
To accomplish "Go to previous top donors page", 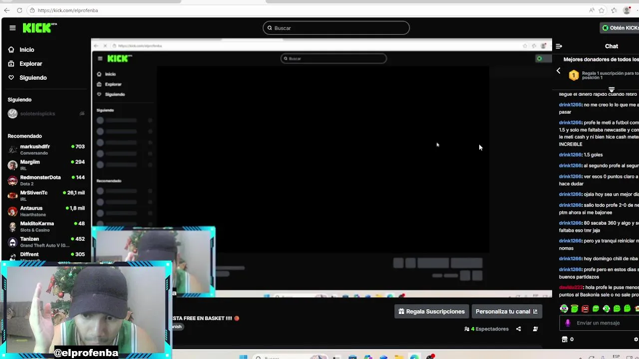I will (x=558, y=71).
